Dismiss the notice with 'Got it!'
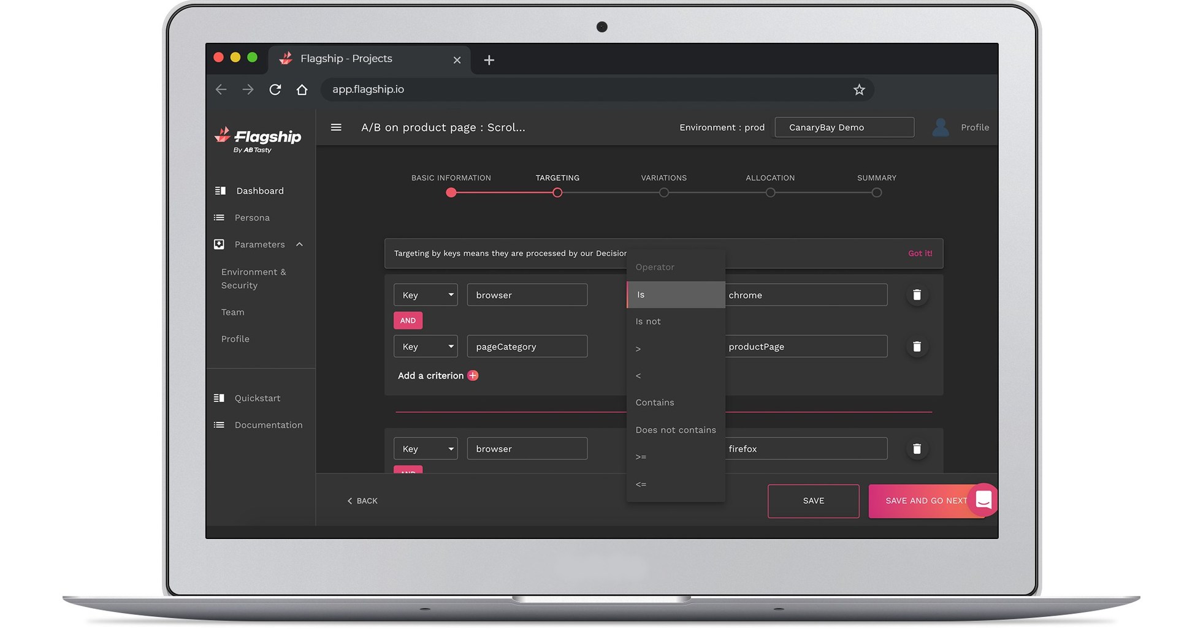1203x629 pixels. (x=920, y=253)
